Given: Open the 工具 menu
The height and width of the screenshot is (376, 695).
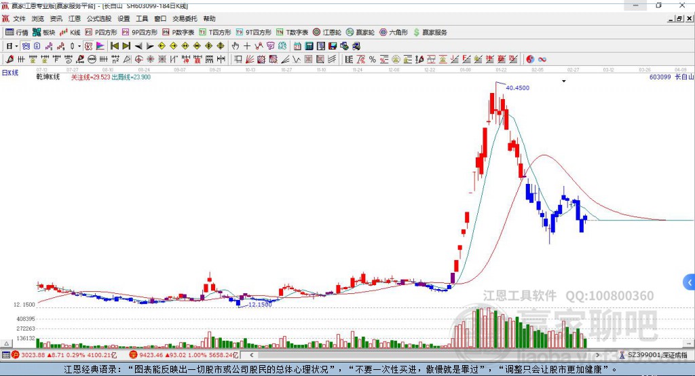Looking at the screenshot, I should click(142, 18).
